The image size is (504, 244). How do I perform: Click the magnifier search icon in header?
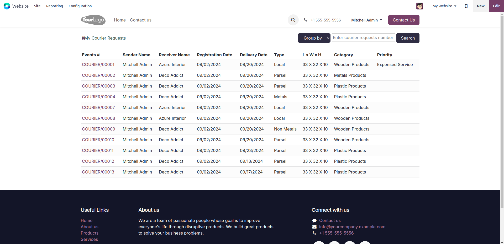(x=293, y=20)
